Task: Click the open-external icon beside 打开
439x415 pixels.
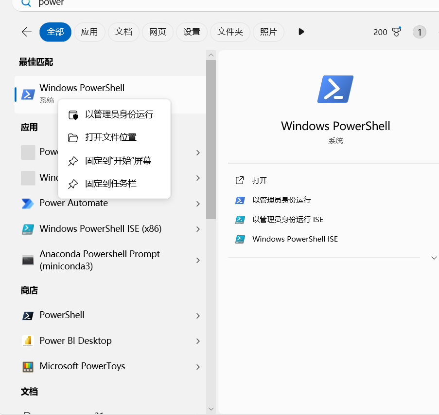Action: point(240,180)
